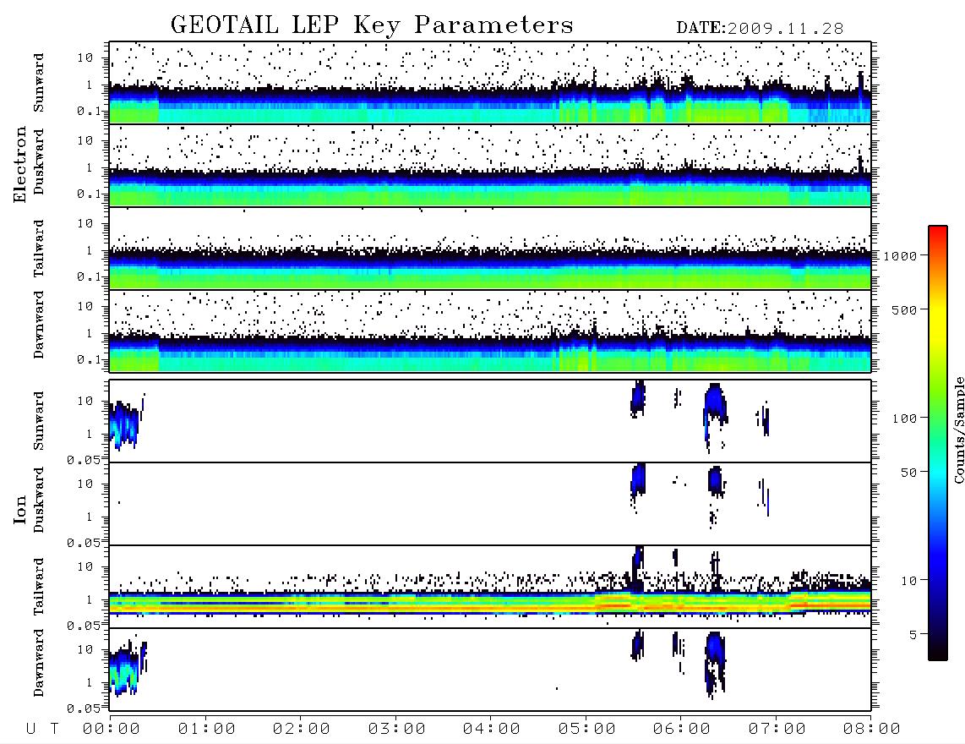Viewport: 965px width, 744px height.
Task: Click the Electron Duskward spectrogram panel
Action: click(490, 165)
